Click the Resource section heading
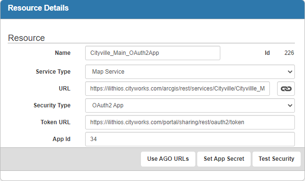The image size is (305, 181). pyautogui.click(x=26, y=38)
